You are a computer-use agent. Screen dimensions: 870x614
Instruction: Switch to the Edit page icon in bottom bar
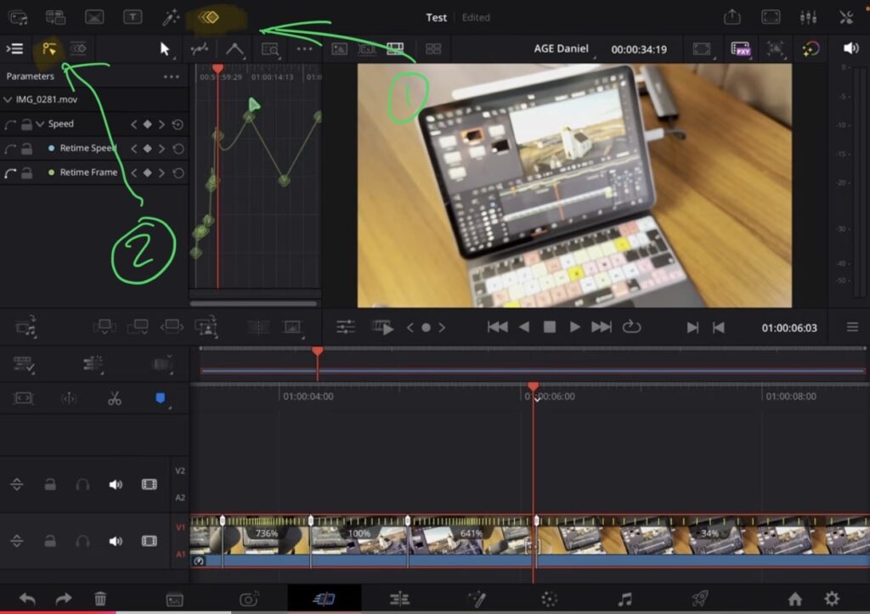tap(399, 599)
